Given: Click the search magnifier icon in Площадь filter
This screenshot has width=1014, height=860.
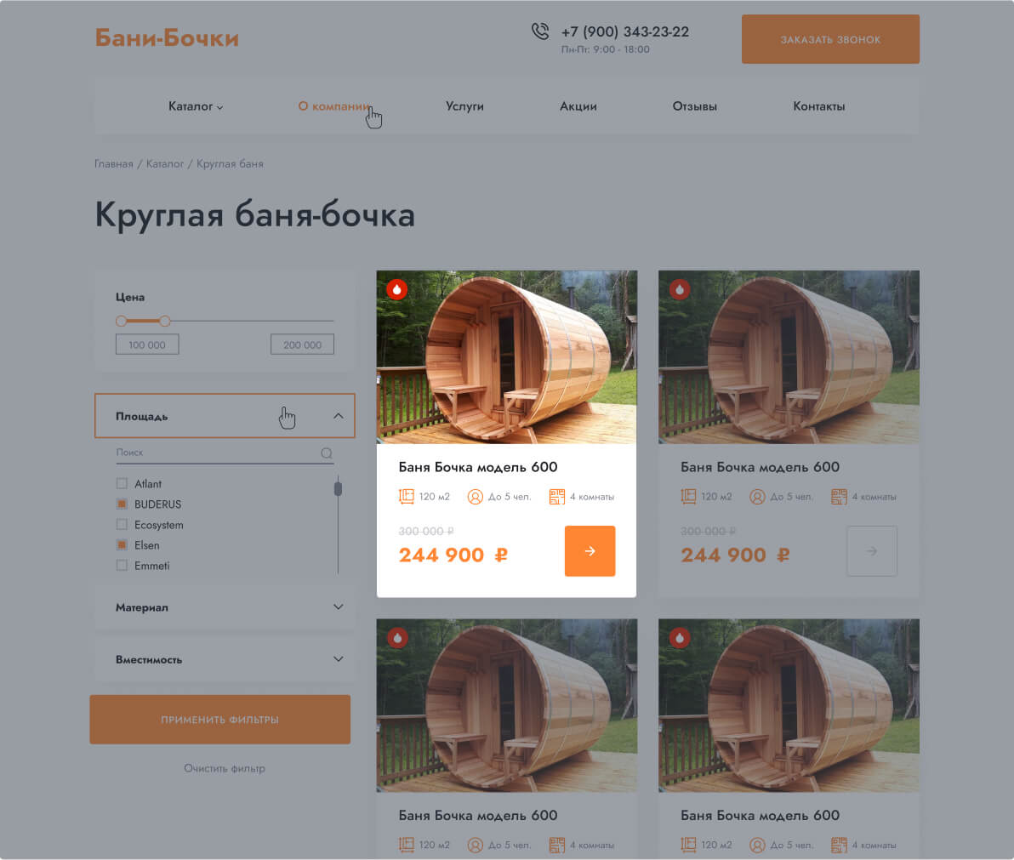Looking at the screenshot, I should (327, 453).
